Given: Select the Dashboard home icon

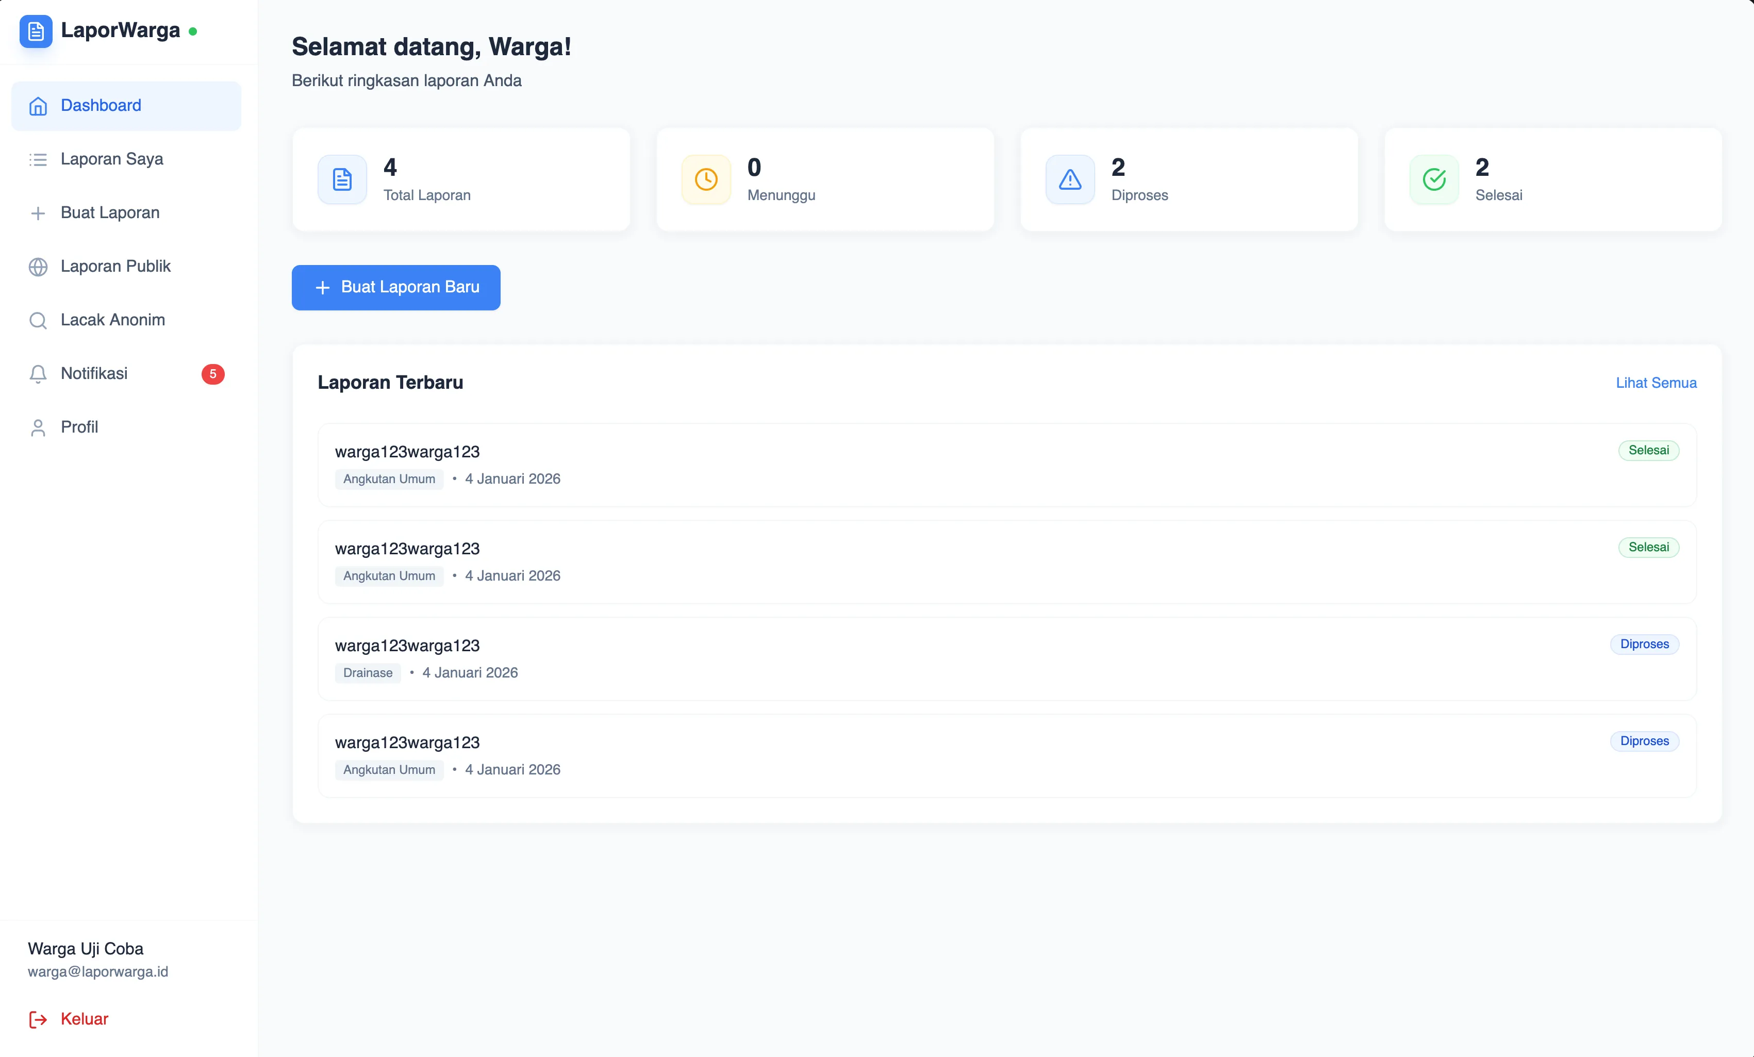Looking at the screenshot, I should 38,106.
